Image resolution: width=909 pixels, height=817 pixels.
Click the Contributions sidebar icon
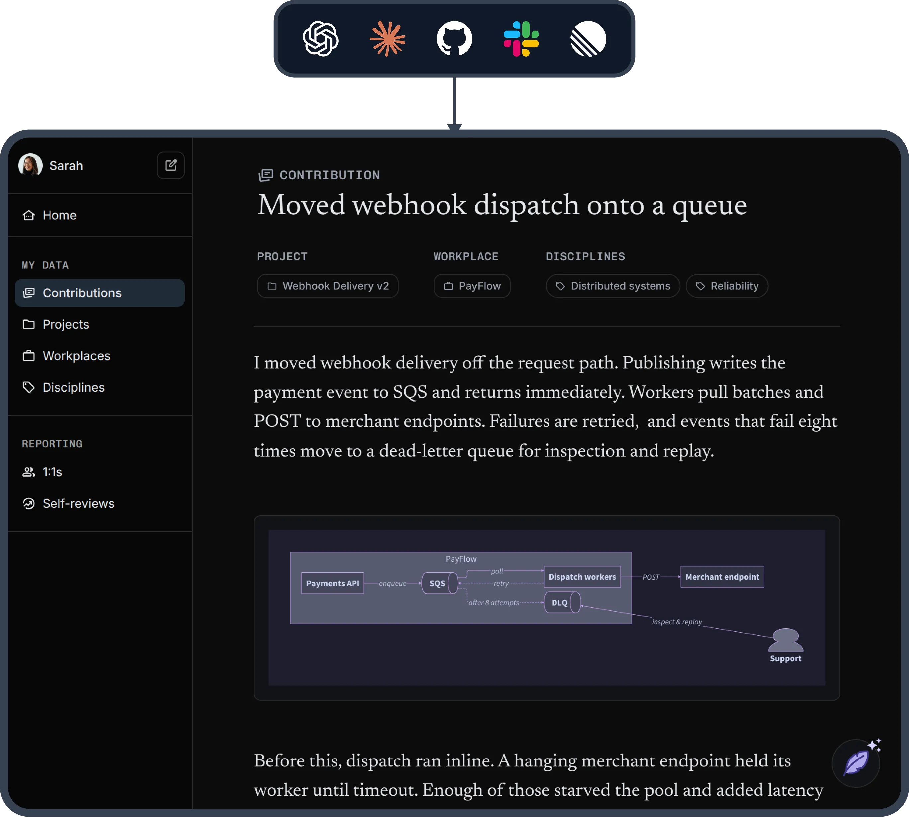click(29, 293)
